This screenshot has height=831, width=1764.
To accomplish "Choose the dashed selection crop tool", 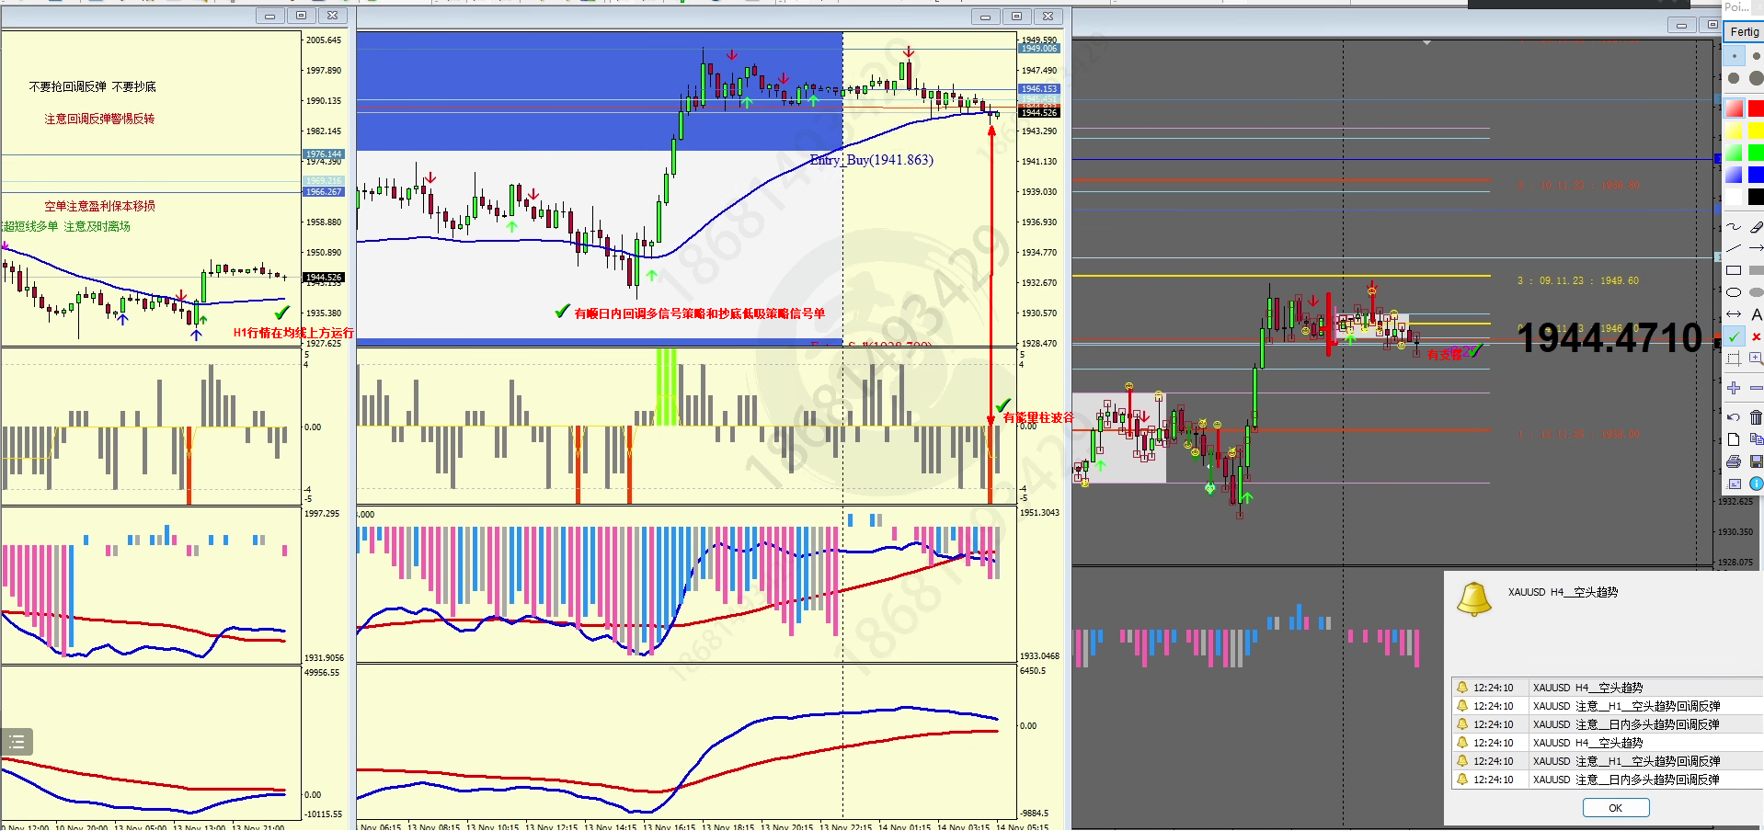I will coord(1734,359).
